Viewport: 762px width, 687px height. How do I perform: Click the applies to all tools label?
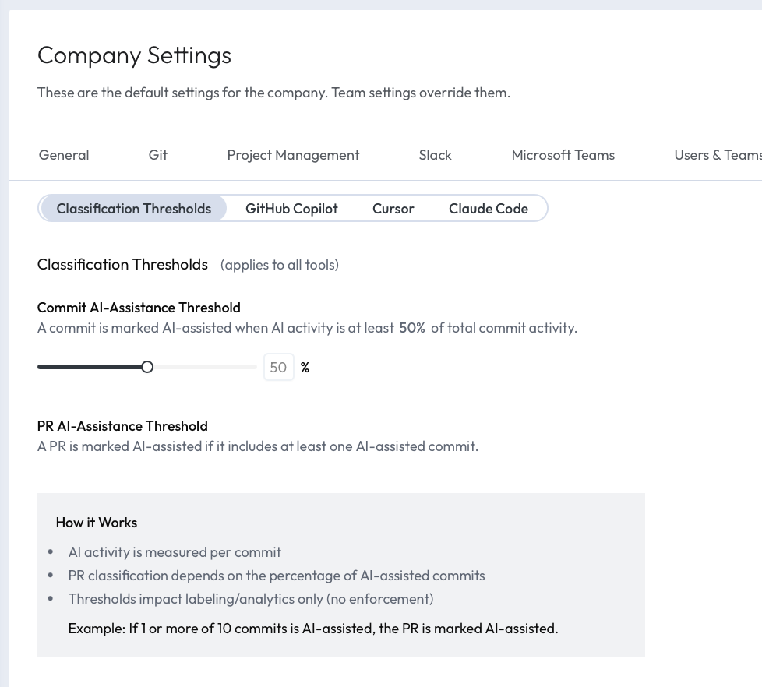click(x=279, y=265)
